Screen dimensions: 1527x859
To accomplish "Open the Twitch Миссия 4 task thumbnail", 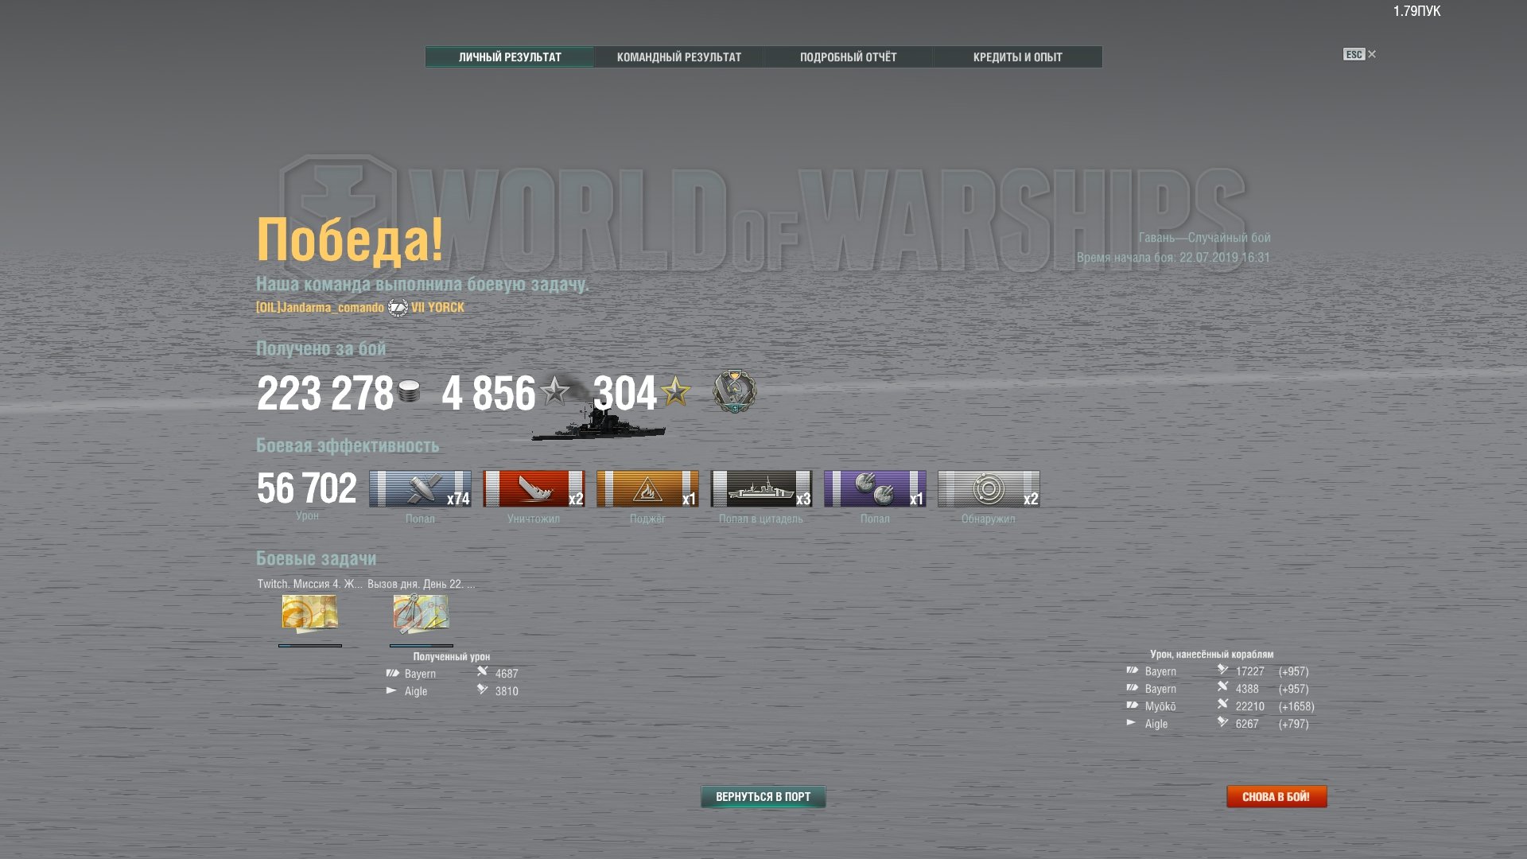I will (309, 613).
